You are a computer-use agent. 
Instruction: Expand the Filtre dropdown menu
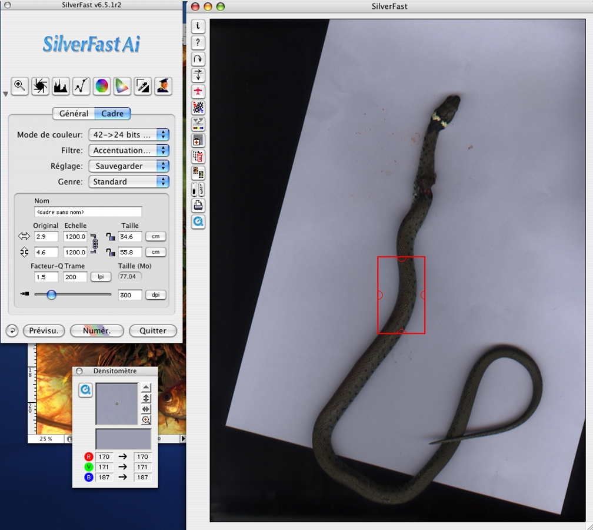[x=128, y=151]
